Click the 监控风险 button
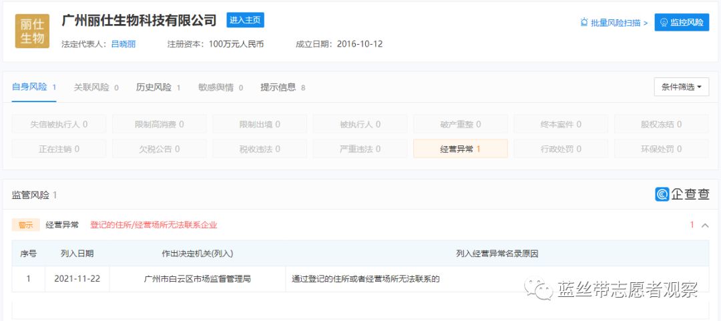This screenshot has width=721, height=321. pyautogui.click(x=682, y=22)
